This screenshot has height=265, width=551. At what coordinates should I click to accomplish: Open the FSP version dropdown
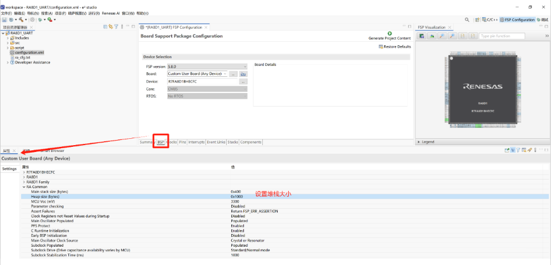(x=207, y=67)
